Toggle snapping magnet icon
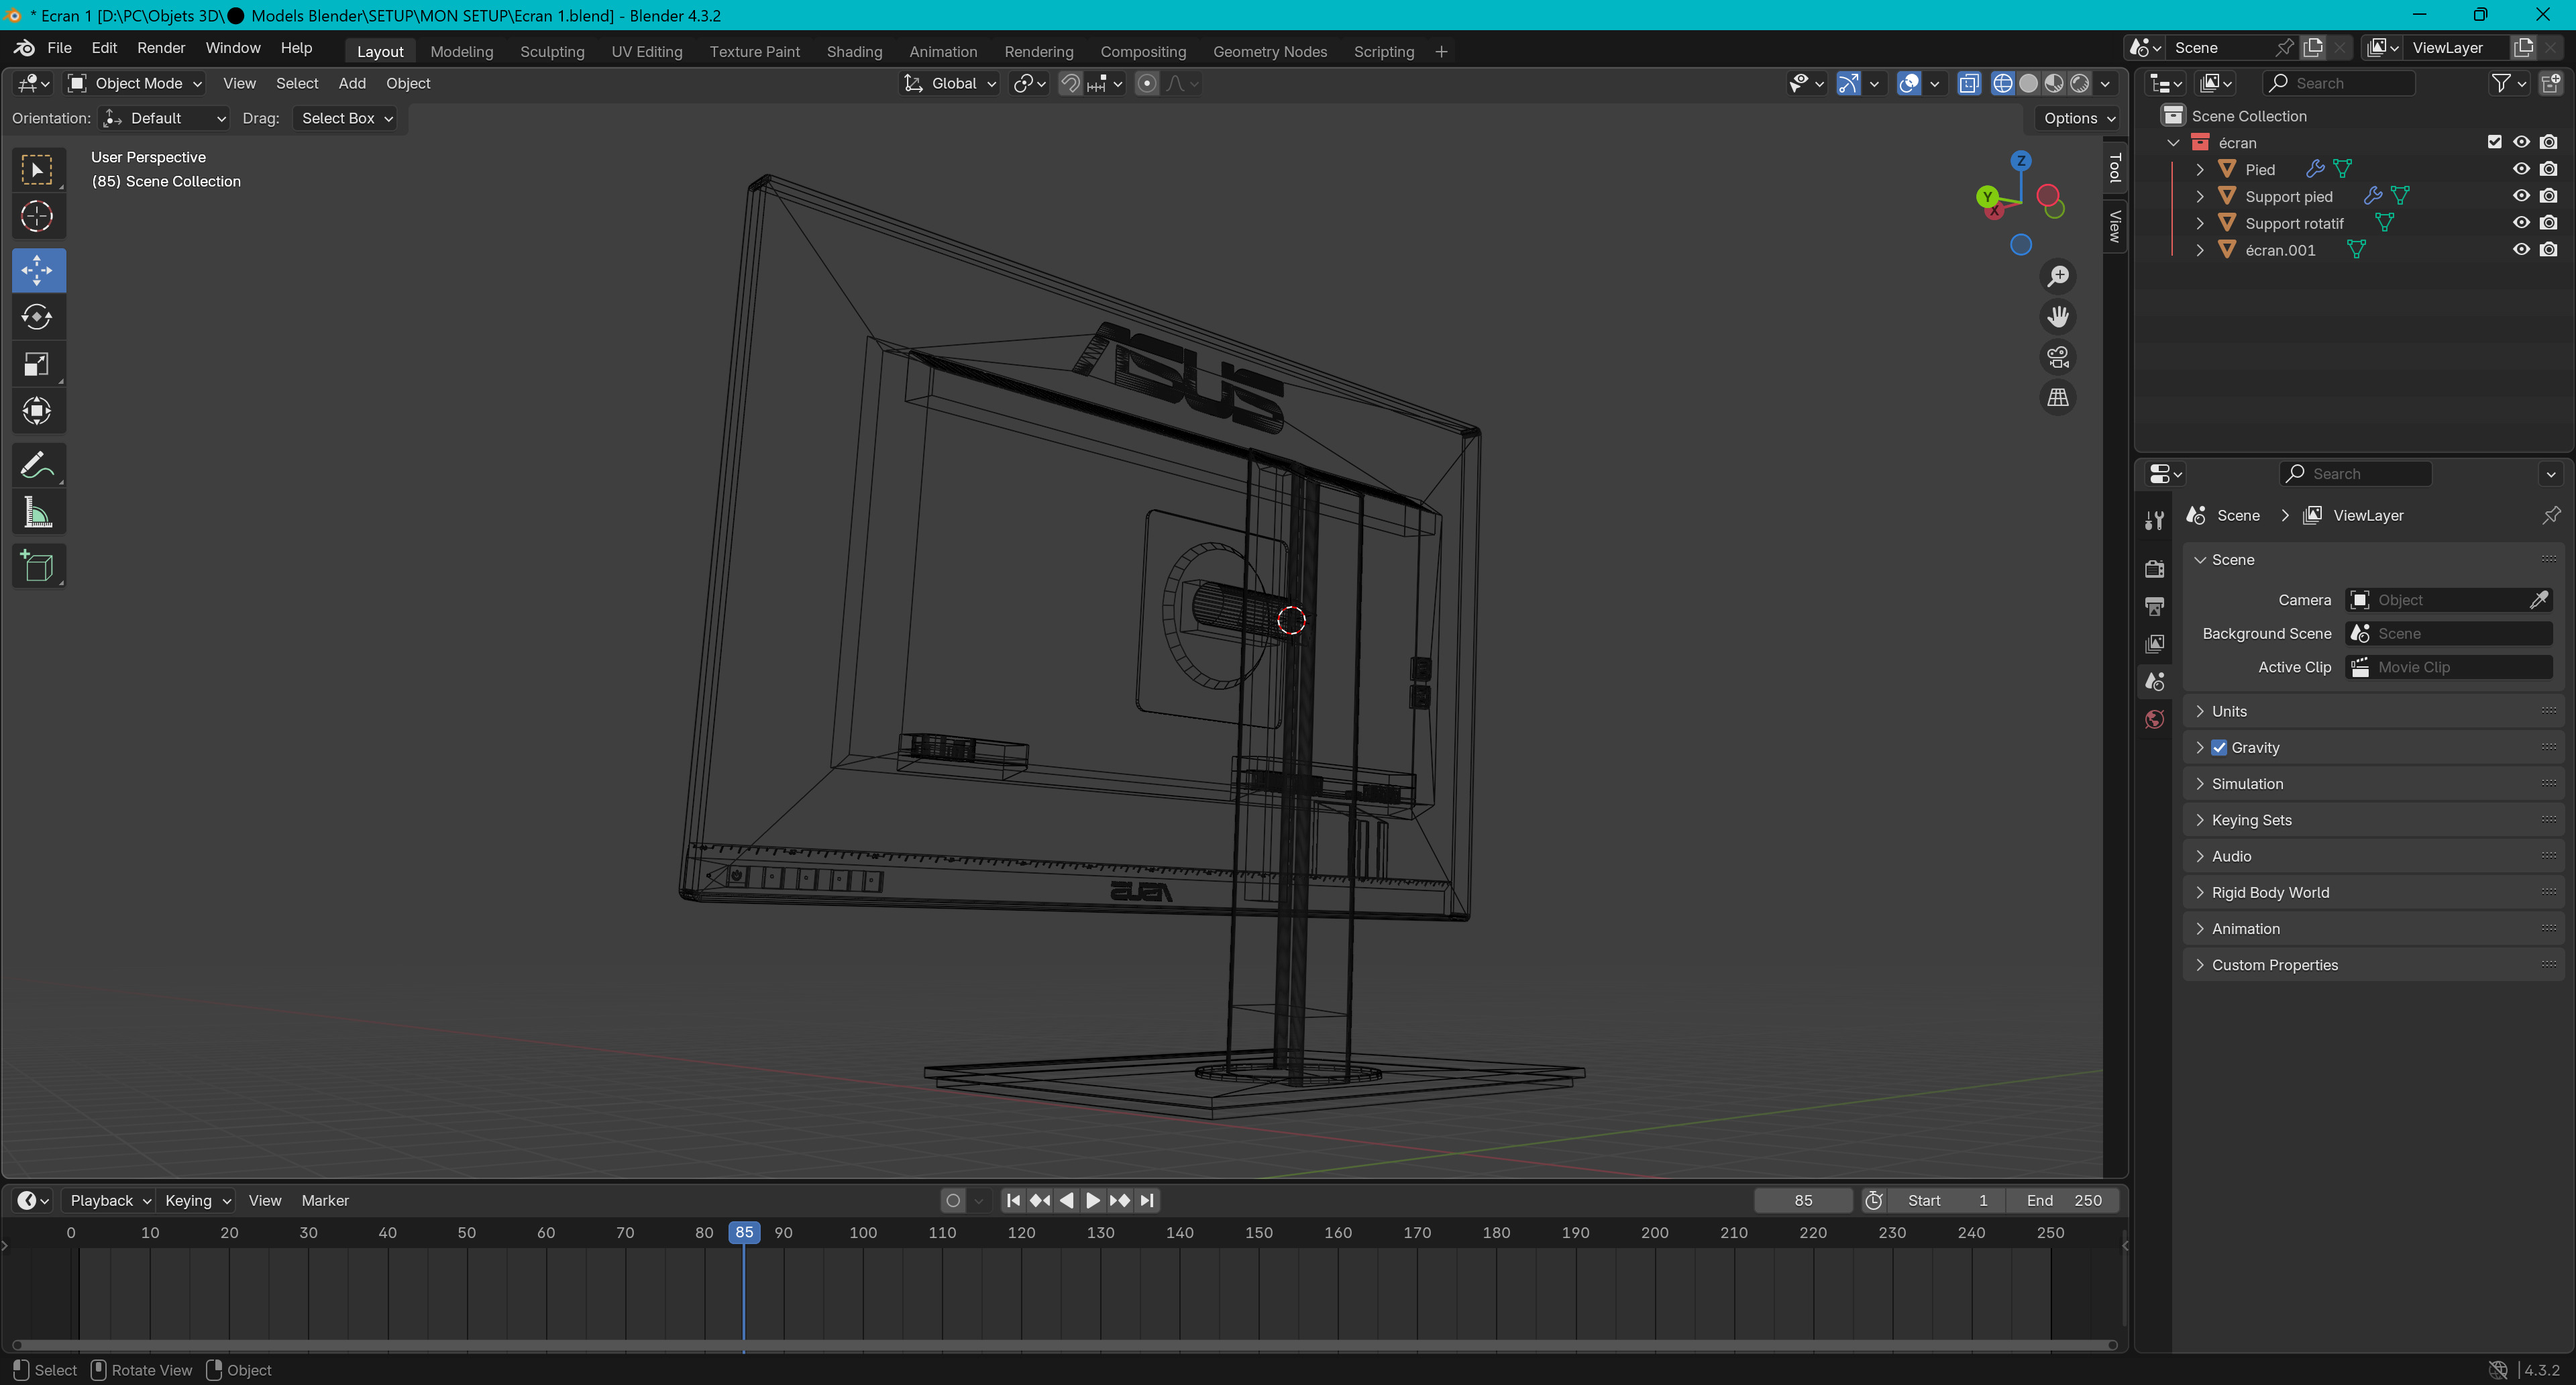The height and width of the screenshot is (1385, 2576). 1070,84
